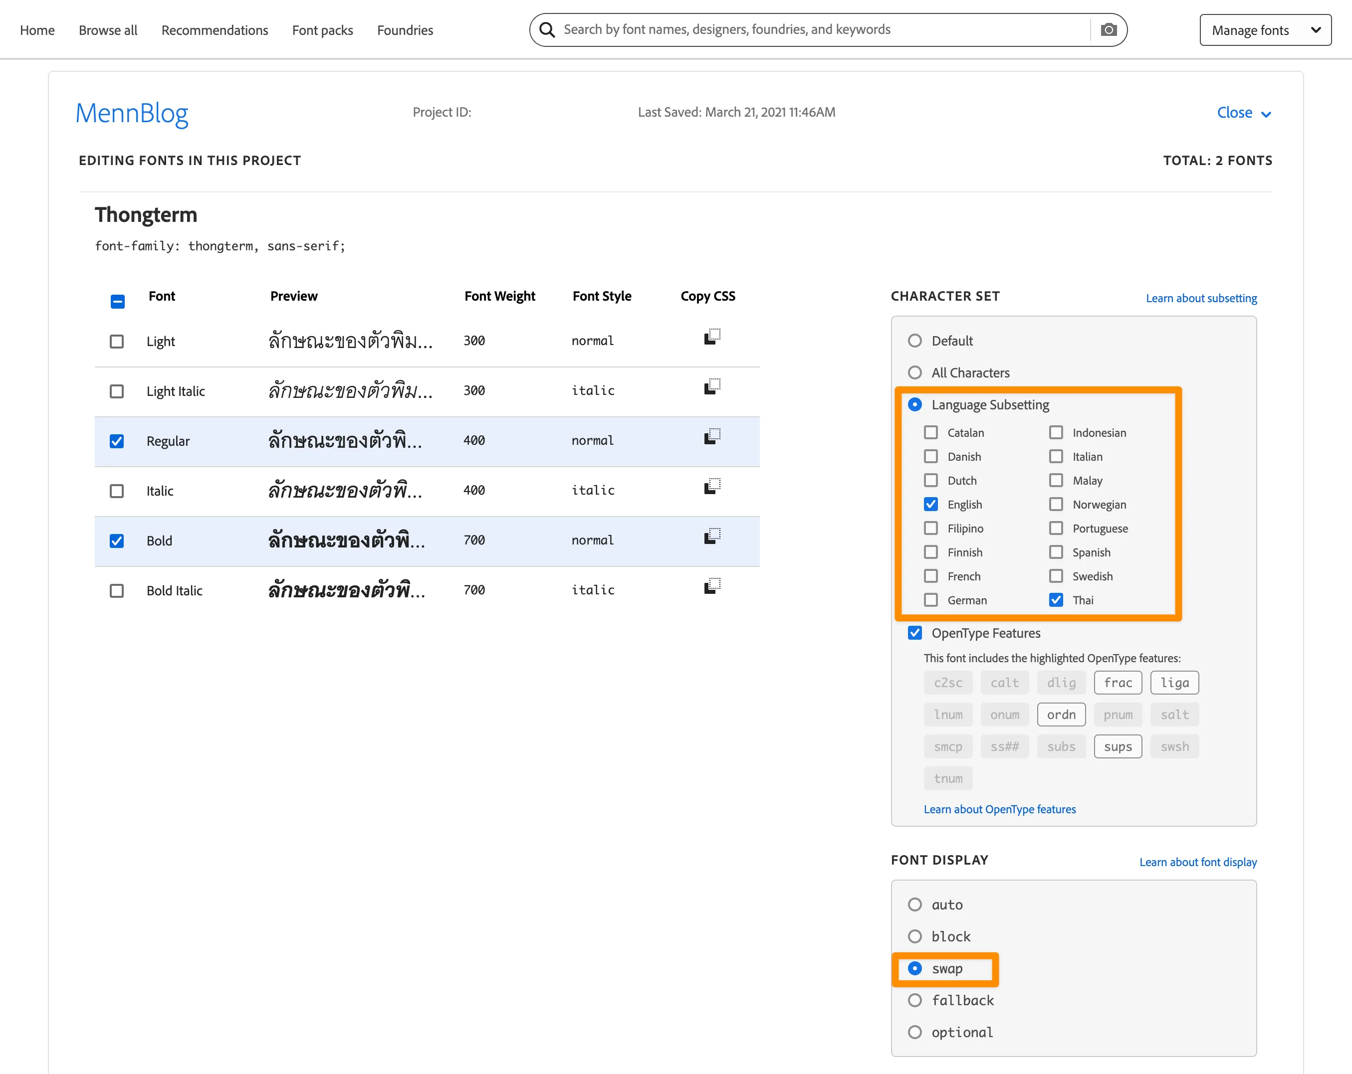1352x1074 pixels.
Task: Go to Foundries in navigation
Action: tap(405, 30)
